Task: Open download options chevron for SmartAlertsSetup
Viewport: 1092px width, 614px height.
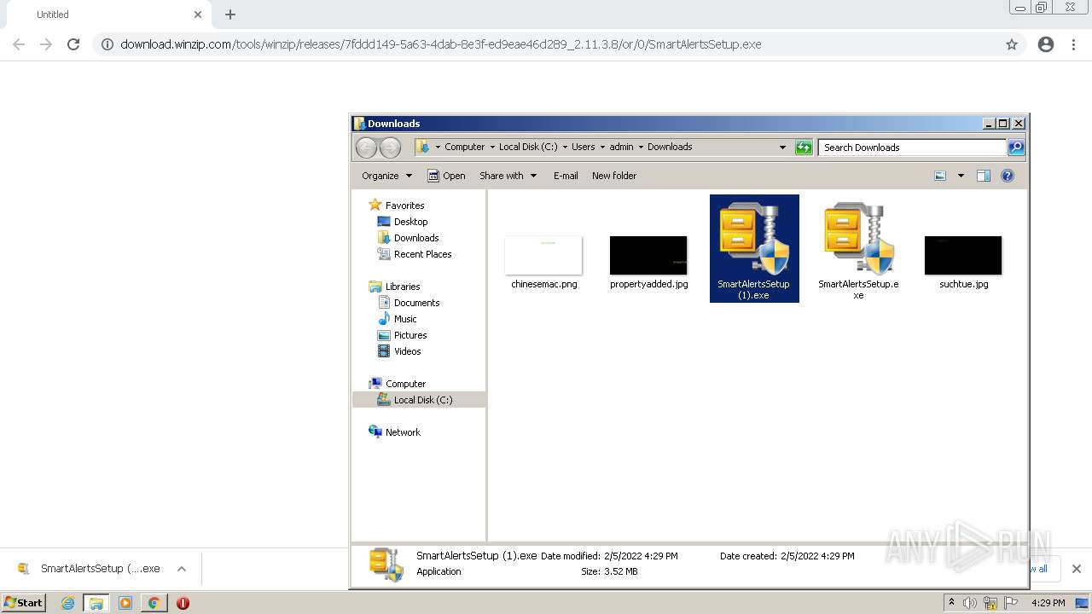Action: pyautogui.click(x=181, y=569)
